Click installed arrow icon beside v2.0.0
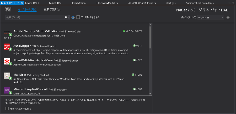Viewport: 236px width, 114px height. click(135, 89)
